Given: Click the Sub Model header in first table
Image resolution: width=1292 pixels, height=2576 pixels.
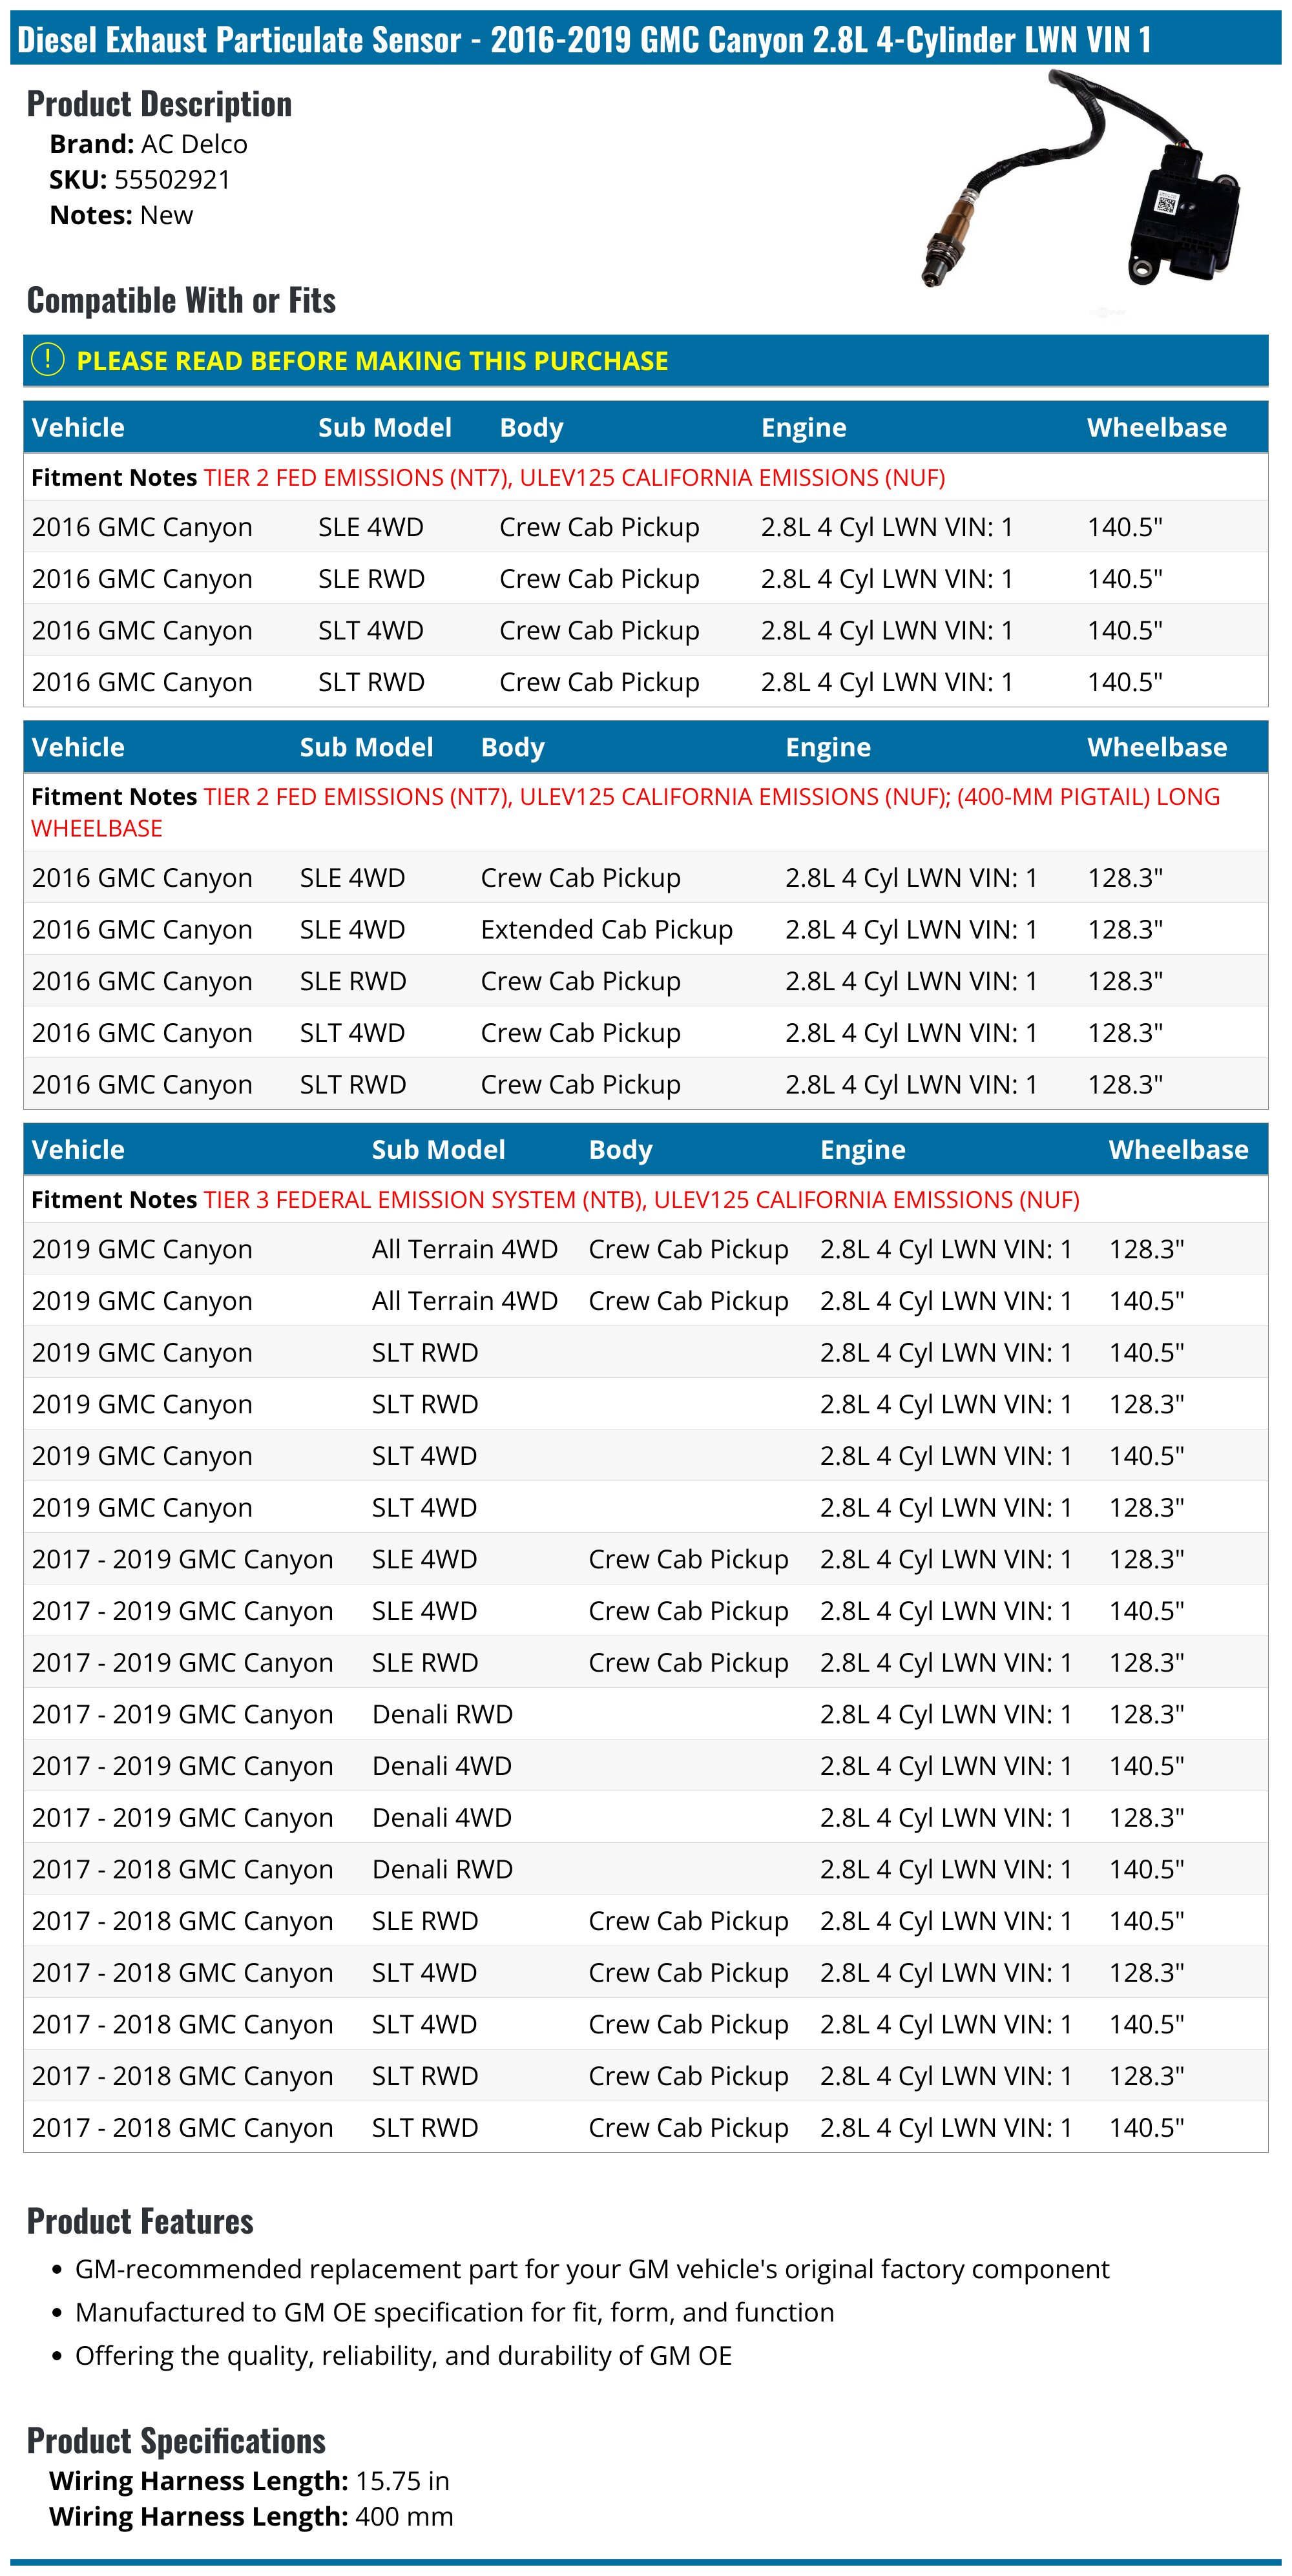Looking at the screenshot, I should click(384, 427).
